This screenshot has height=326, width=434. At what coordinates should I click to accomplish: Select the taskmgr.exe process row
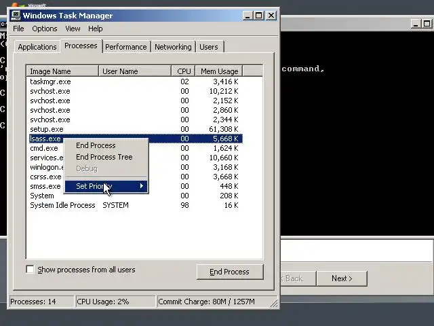[x=136, y=81]
